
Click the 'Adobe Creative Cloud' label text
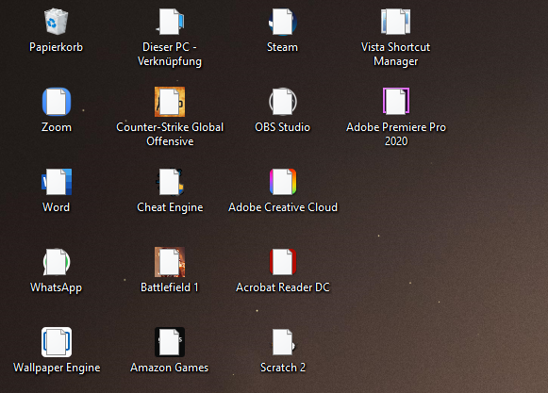[x=283, y=207]
